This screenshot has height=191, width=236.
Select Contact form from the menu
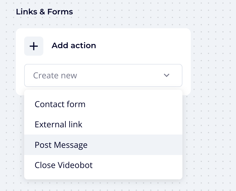tap(60, 104)
